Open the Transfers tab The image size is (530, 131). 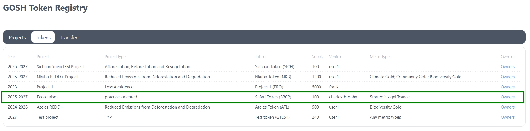click(70, 37)
